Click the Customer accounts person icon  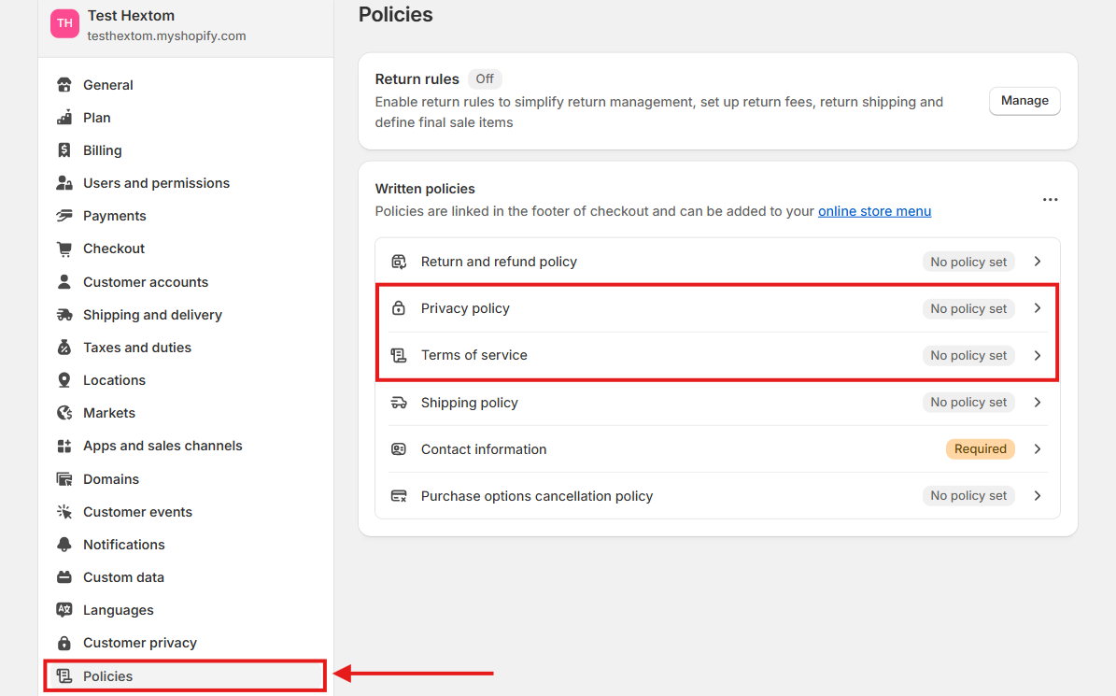coord(64,282)
